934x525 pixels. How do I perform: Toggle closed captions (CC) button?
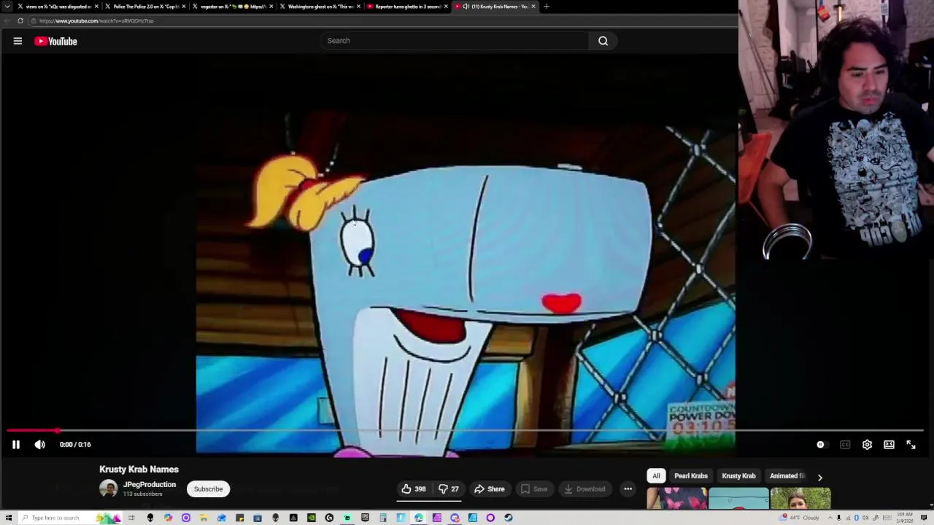(x=845, y=445)
